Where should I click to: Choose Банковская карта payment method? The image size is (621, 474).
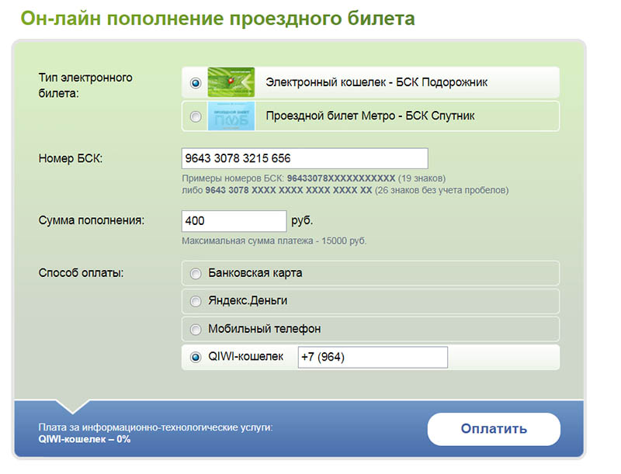pos(196,273)
